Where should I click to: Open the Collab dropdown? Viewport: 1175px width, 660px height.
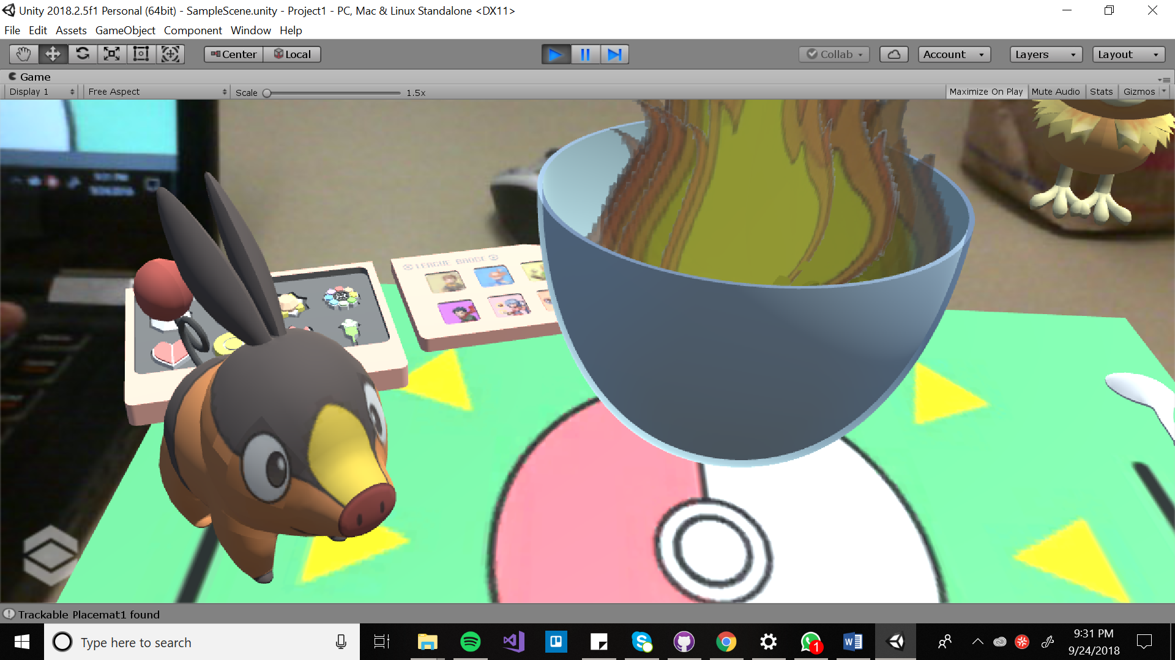tap(834, 54)
